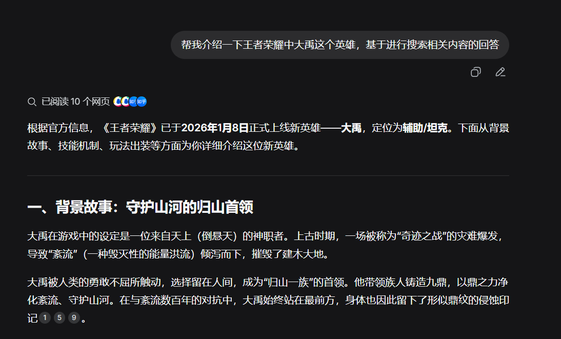Click the bold text 辅助/坦克

click(x=425, y=128)
